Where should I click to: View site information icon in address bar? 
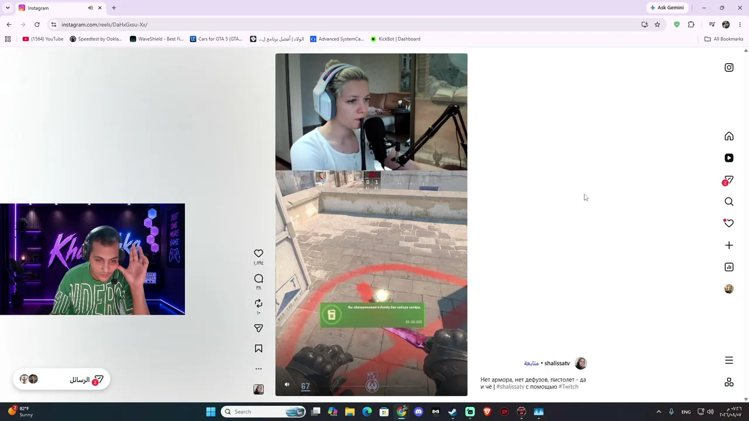coord(54,25)
